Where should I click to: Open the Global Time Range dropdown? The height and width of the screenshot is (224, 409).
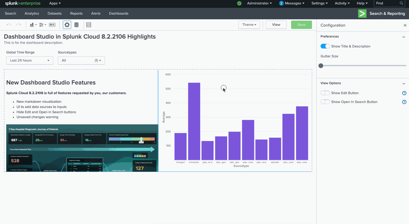tap(29, 60)
